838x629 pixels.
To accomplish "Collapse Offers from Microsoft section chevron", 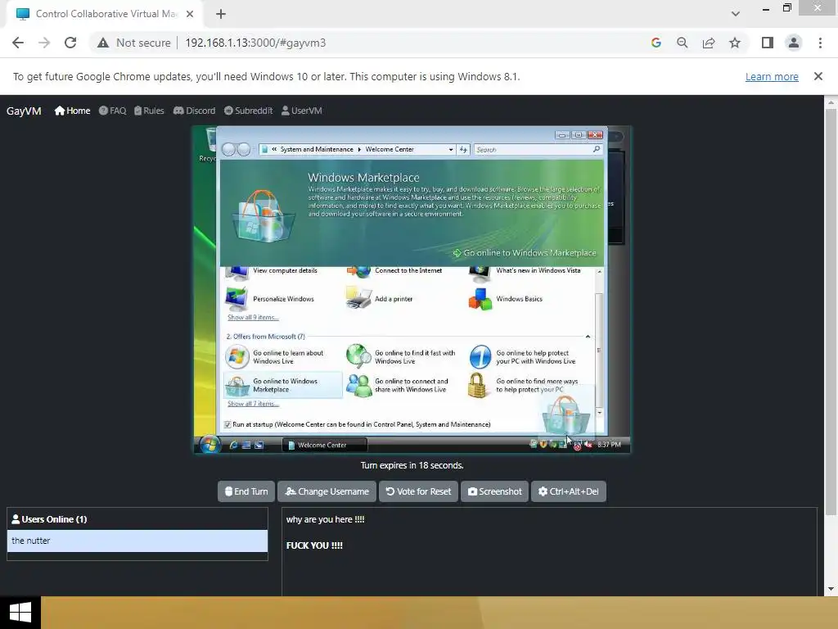I will pyautogui.click(x=588, y=337).
